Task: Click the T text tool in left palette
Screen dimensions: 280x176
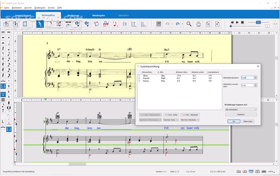Action: 3,111
